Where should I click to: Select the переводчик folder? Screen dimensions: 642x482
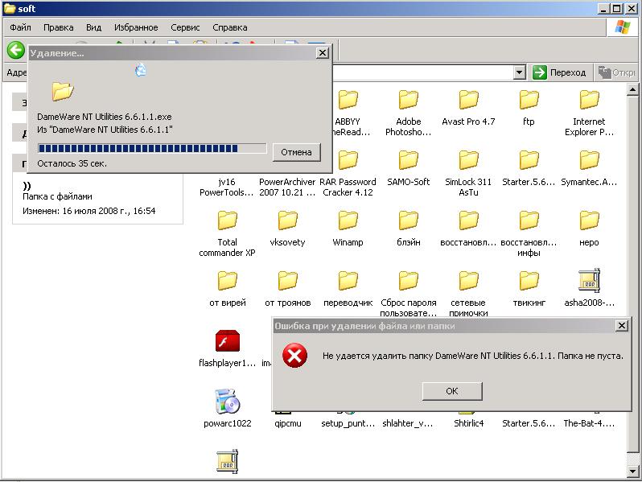pos(348,281)
